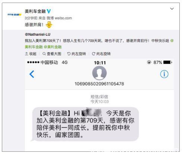Click the battery indicator icon
Viewport: 182px width, 154px height.
pos(168,62)
